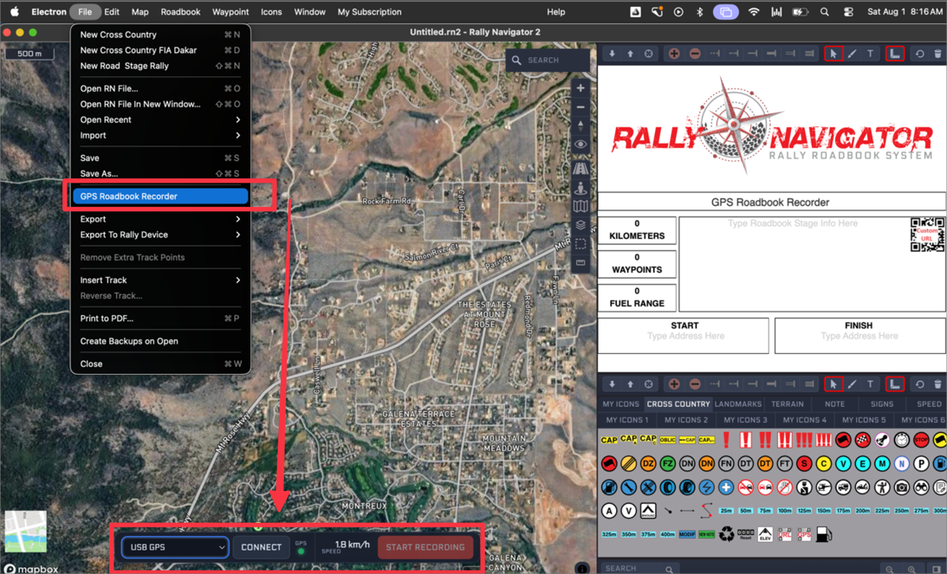Click the START address field
The image size is (947, 574).
tap(684, 336)
